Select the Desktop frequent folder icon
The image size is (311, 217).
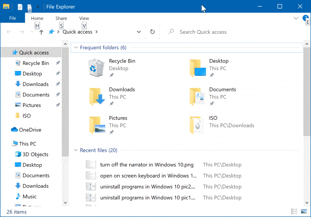click(198, 68)
